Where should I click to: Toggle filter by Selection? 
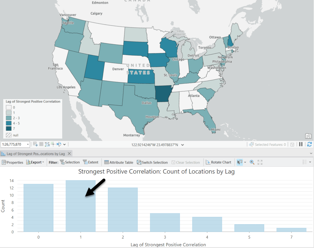[x=70, y=162]
